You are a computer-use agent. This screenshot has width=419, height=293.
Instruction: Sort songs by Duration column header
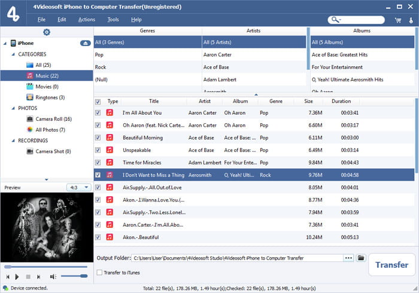pos(341,101)
